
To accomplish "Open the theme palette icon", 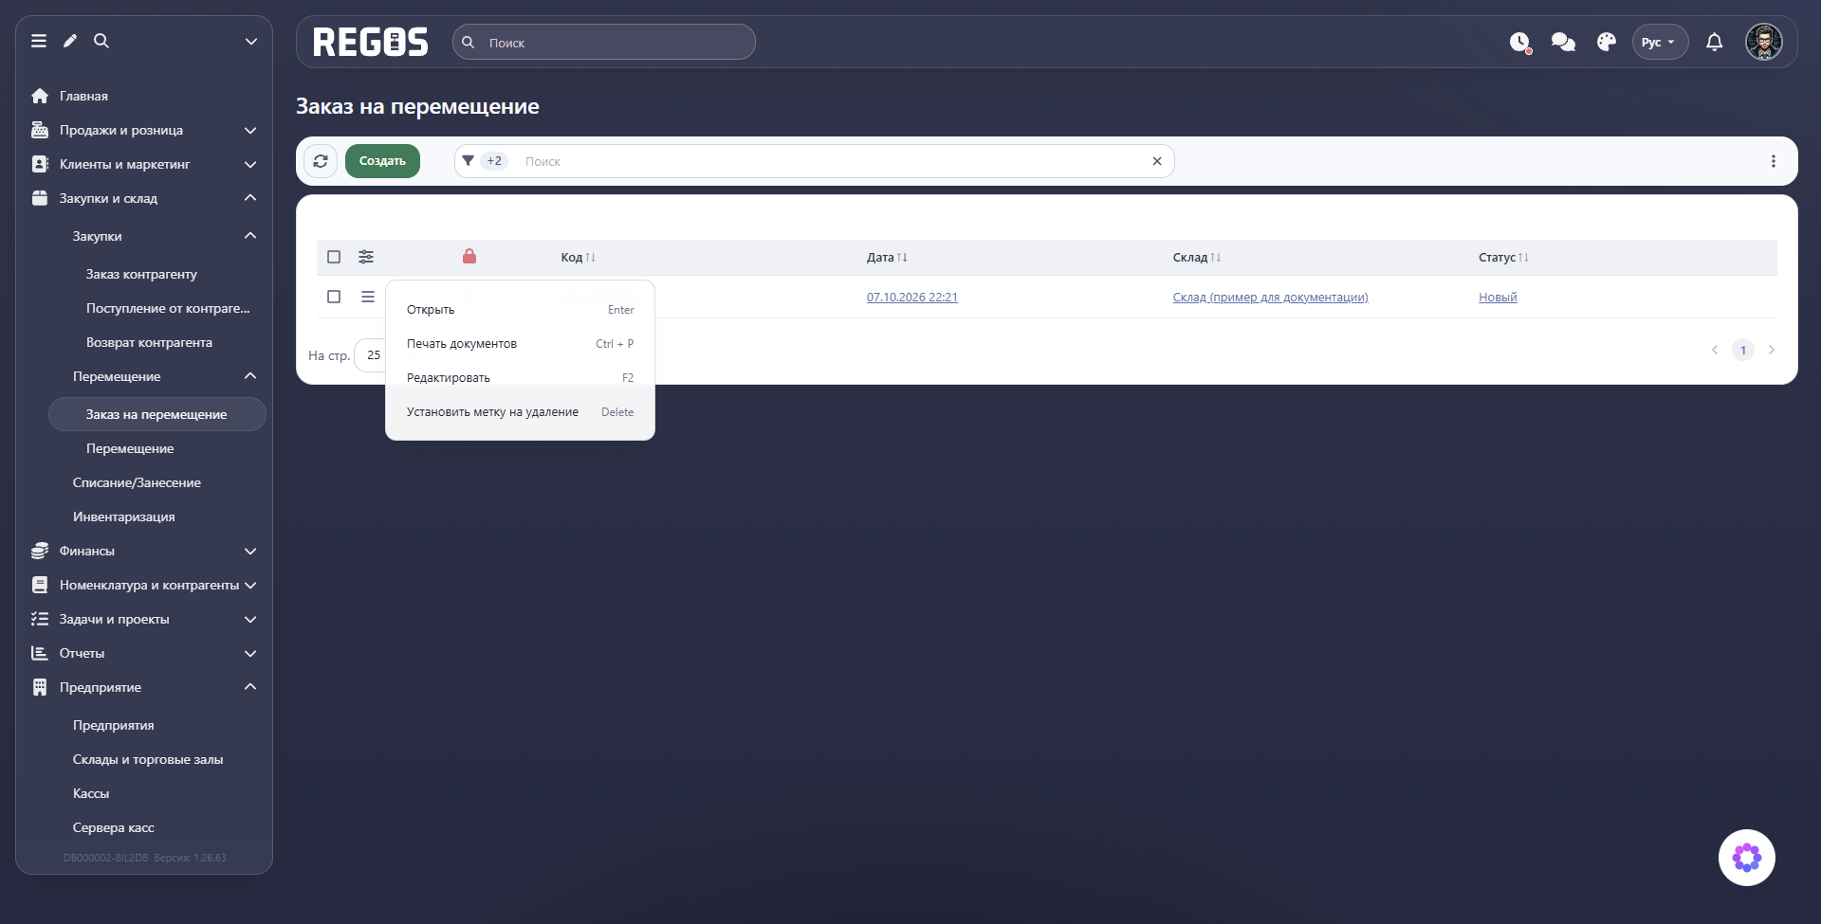I will pos(1606,43).
